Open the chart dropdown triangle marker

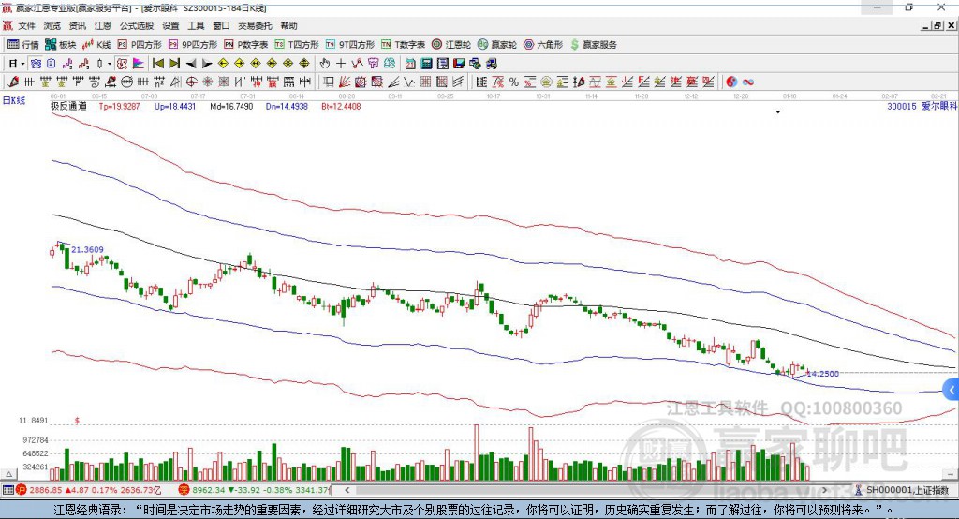778,112
